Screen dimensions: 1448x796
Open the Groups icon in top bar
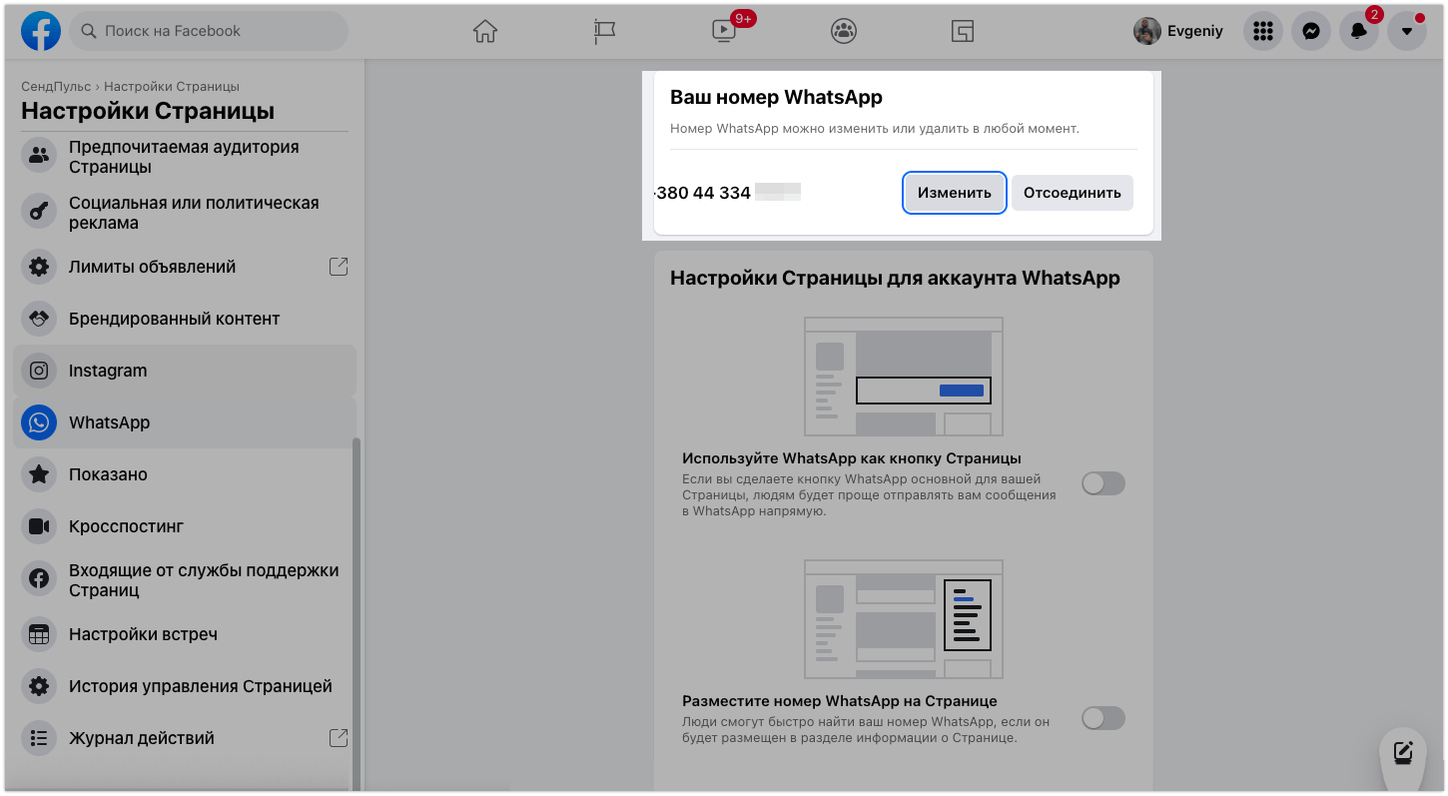[844, 31]
